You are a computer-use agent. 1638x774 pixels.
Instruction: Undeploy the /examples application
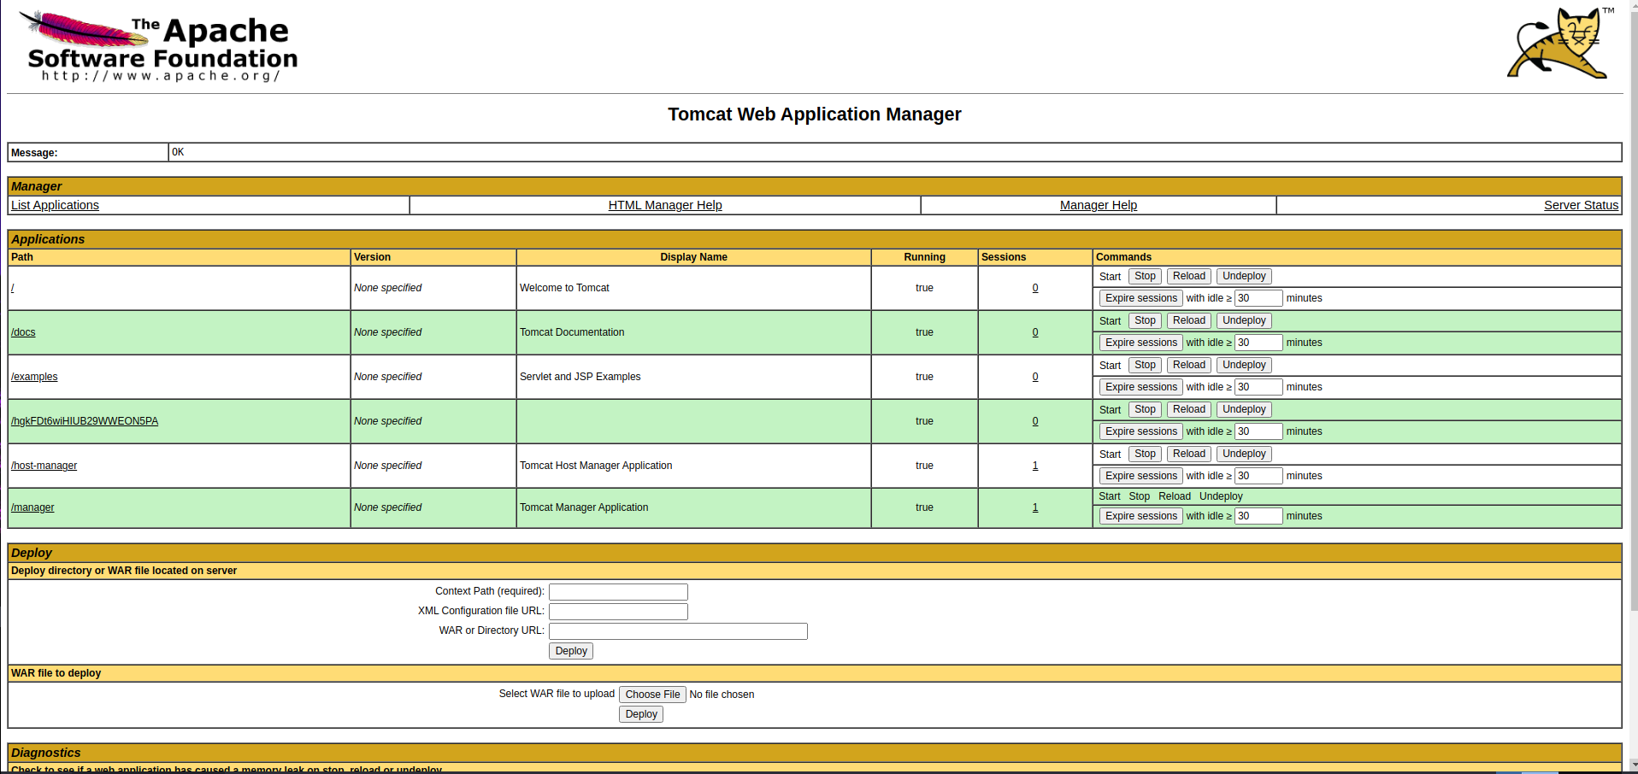pos(1244,365)
